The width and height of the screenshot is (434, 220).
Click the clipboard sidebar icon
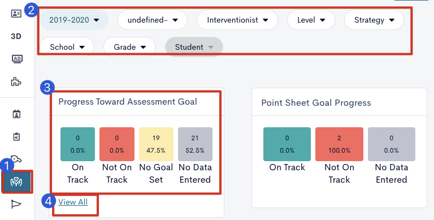16,137
